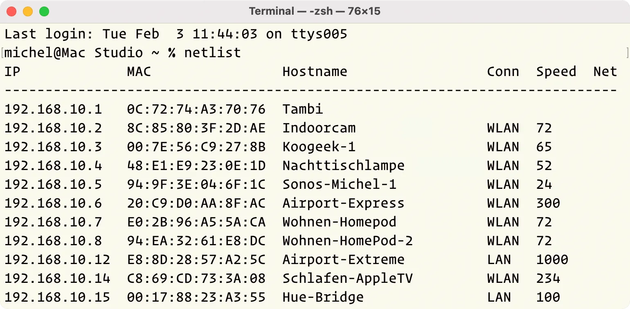This screenshot has height=309, width=630.
Task: Click the Speed column header
Action: click(556, 72)
